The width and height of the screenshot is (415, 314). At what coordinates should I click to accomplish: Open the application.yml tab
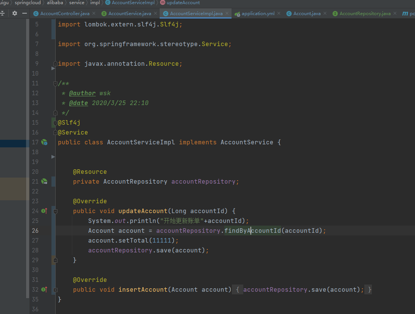[258, 14]
